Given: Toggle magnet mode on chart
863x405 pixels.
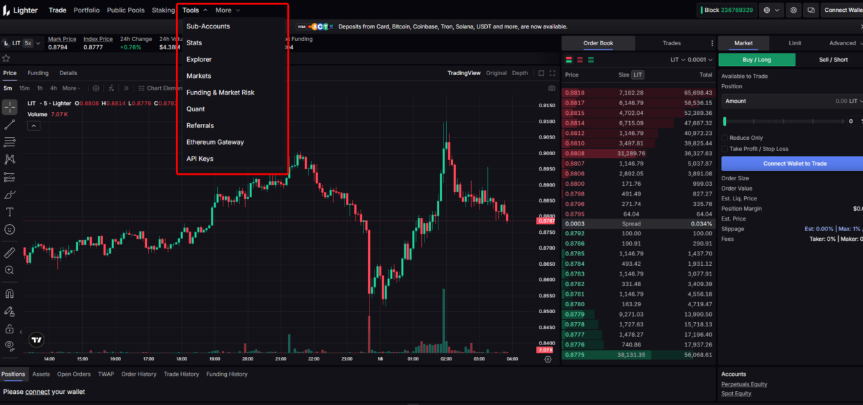Looking at the screenshot, I should [x=10, y=294].
